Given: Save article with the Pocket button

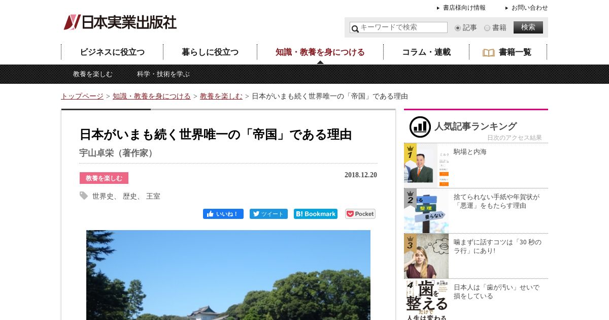Looking at the screenshot, I should coord(360,214).
